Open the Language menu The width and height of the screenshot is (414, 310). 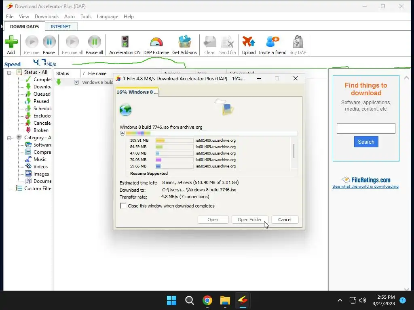[x=108, y=16]
